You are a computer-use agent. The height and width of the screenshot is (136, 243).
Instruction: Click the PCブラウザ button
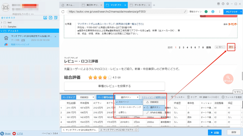click(231, 12)
